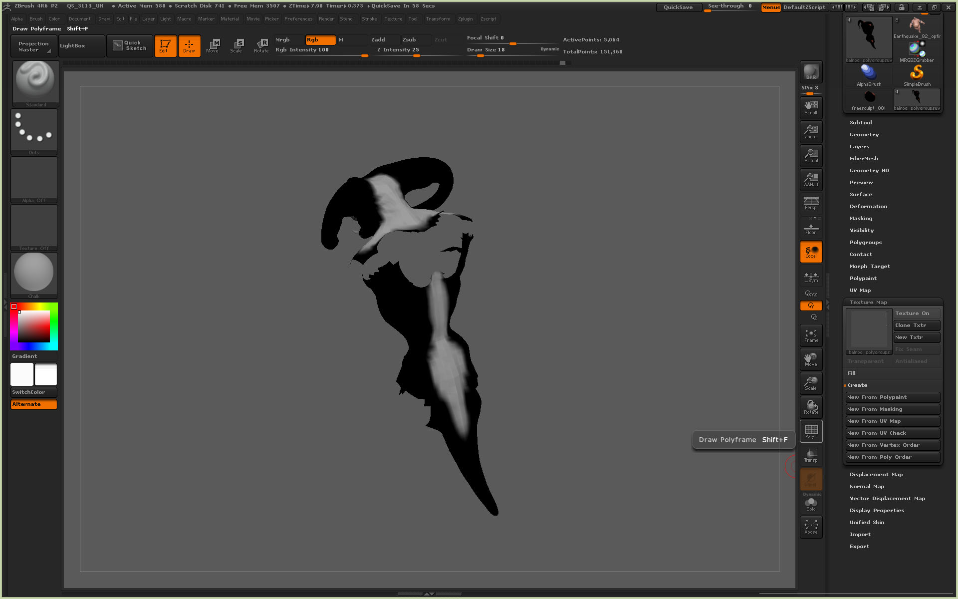Toggle the Rgb paint mode

(320, 40)
